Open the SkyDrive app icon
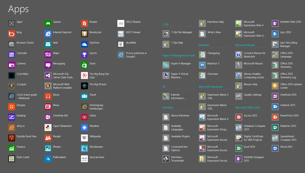The height and width of the screenshot is (173, 305). point(84,44)
